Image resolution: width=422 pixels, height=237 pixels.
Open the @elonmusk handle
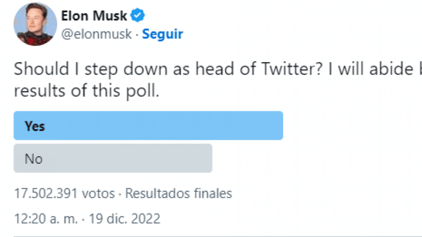coord(97,34)
